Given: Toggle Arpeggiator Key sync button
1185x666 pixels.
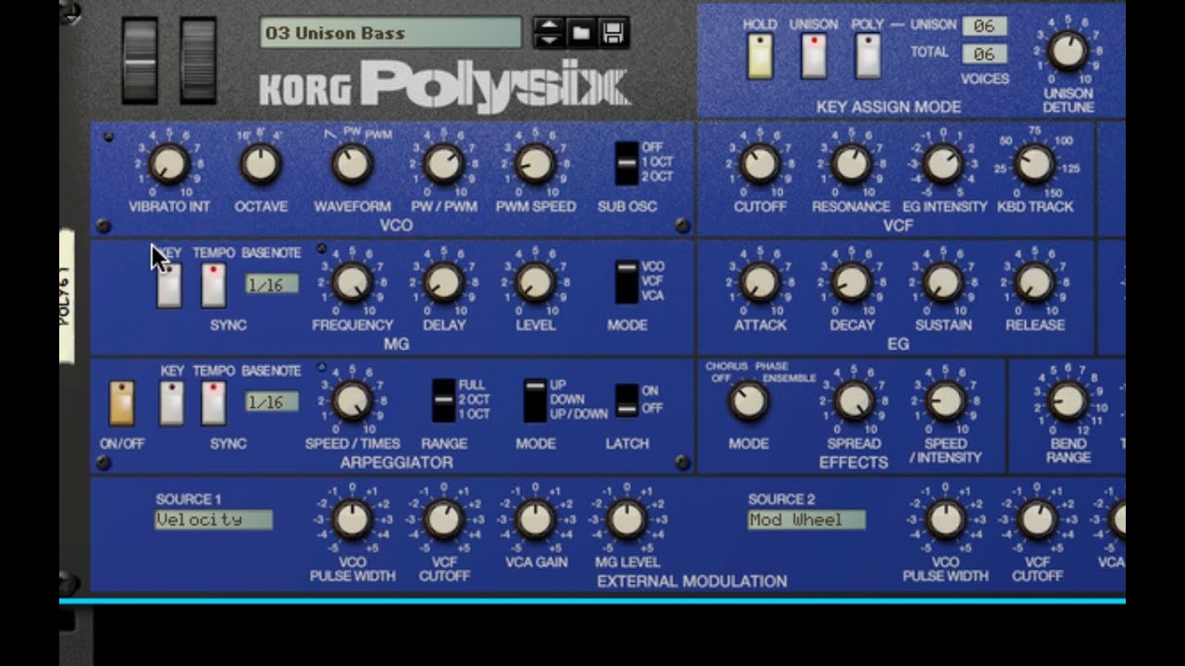Looking at the screenshot, I should 171,402.
